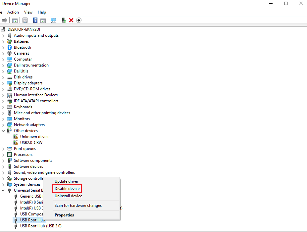Screen dimensions: 307x232
Task: Open the Action menu
Action: point(13,12)
